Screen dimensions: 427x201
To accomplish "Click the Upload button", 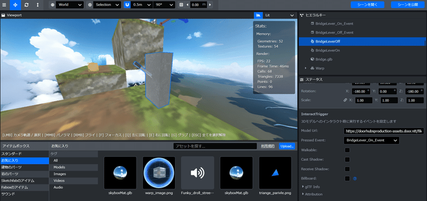I will [287, 146].
